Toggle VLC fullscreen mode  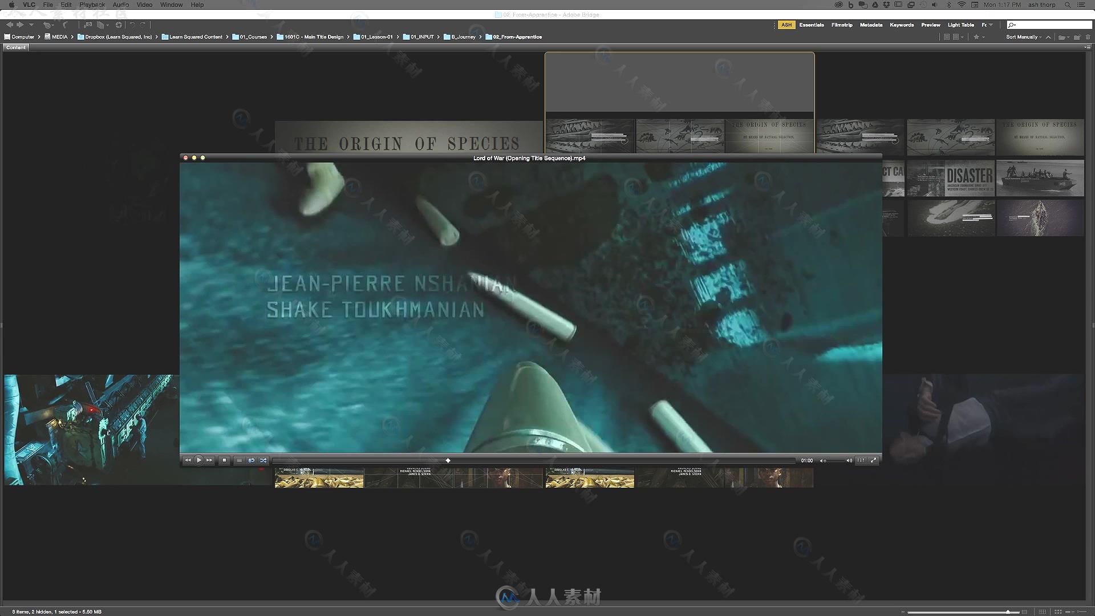click(873, 460)
